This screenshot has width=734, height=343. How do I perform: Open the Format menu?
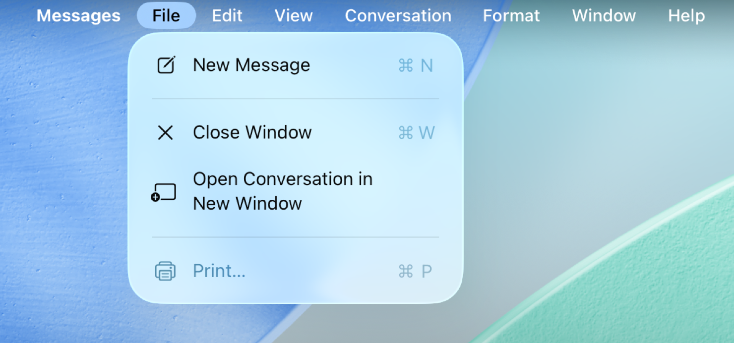tap(511, 15)
